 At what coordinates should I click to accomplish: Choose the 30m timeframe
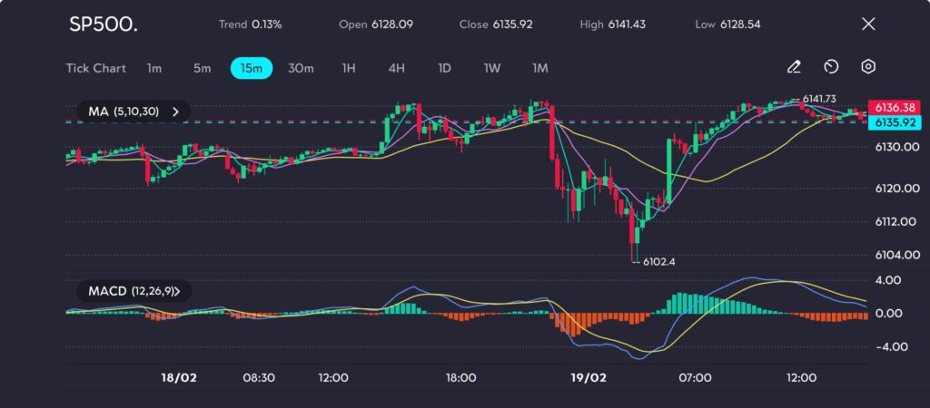tap(301, 68)
